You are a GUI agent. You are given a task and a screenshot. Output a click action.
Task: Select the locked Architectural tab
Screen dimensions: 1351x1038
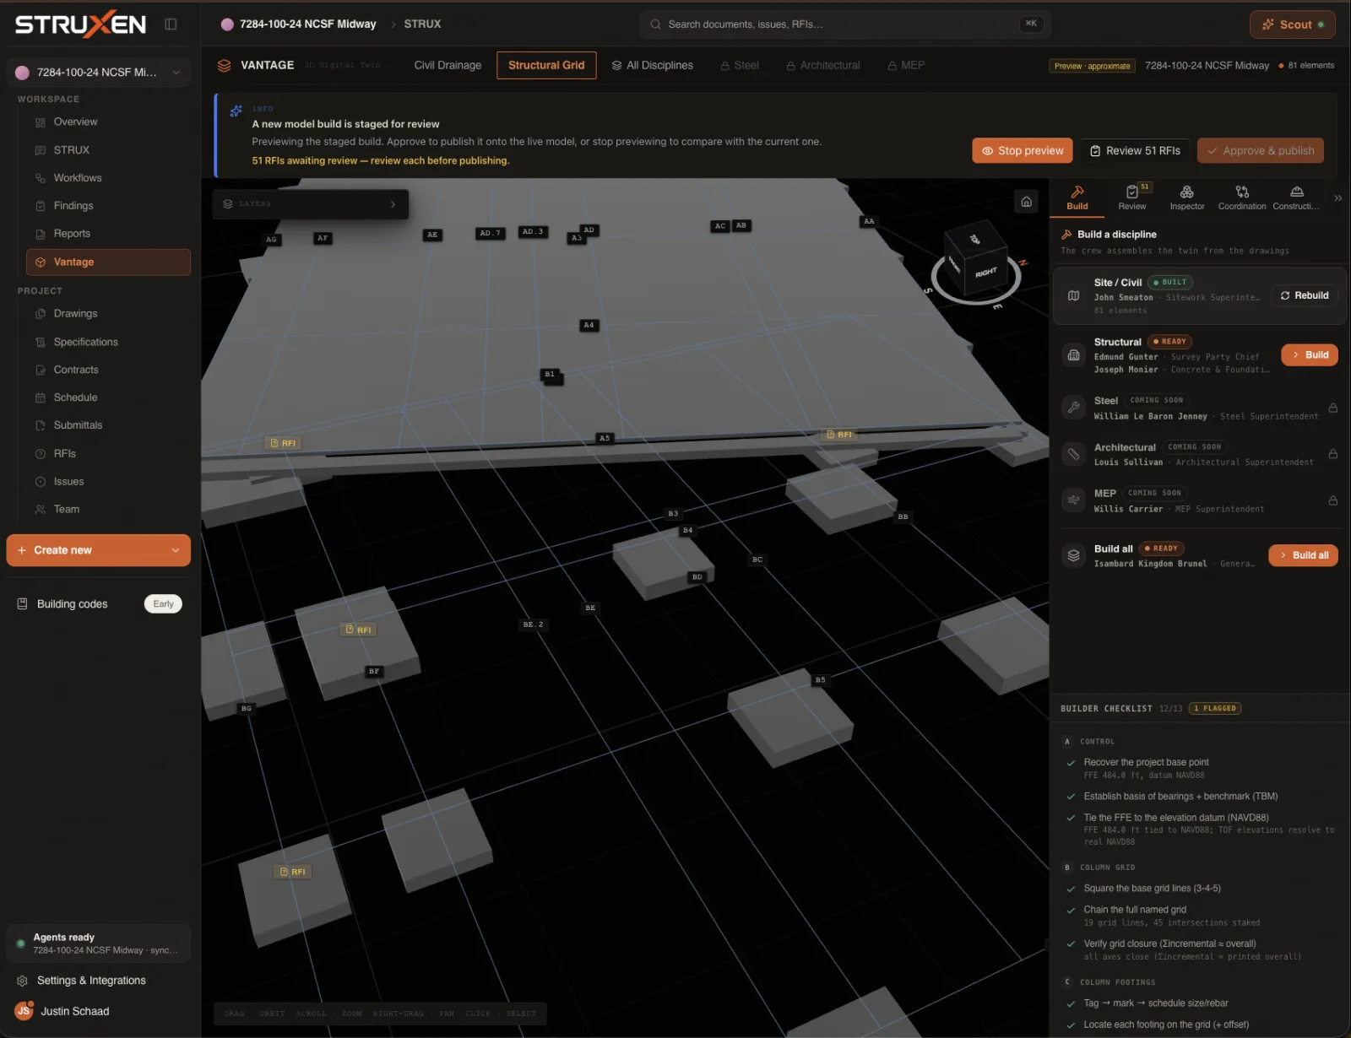click(x=823, y=65)
